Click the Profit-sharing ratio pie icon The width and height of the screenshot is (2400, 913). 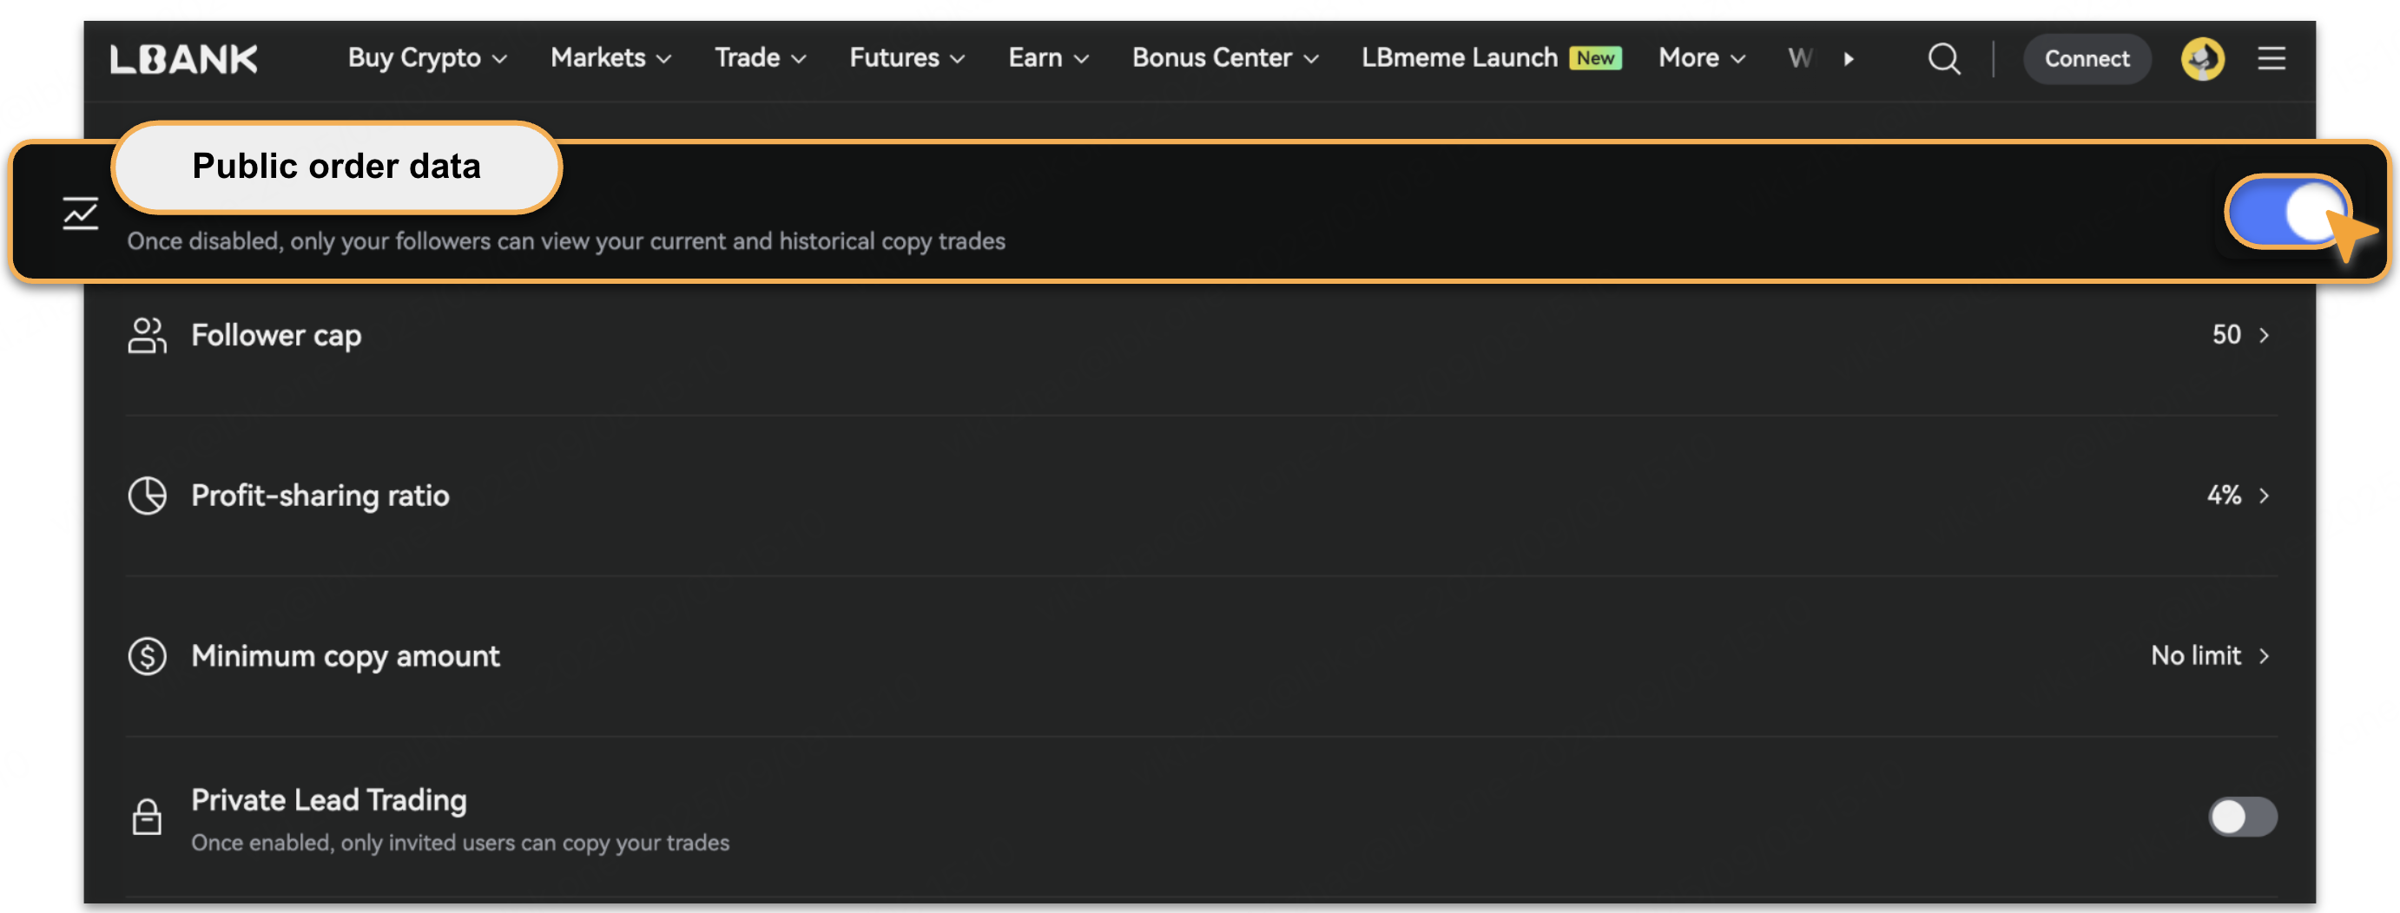[x=148, y=496]
